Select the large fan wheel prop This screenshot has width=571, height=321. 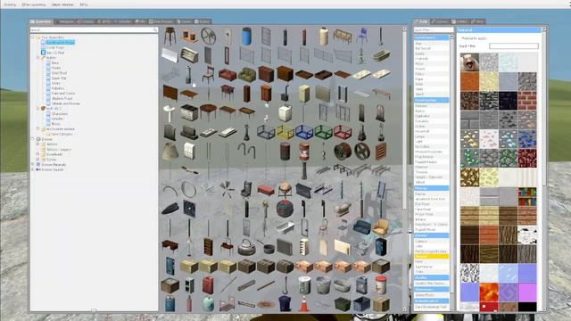coord(208,36)
